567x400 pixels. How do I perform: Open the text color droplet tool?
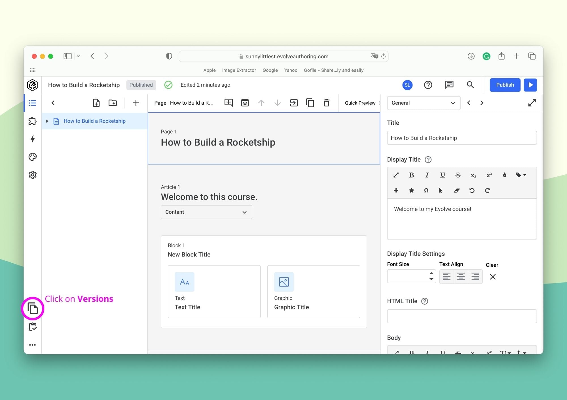pyautogui.click(x=504, y=175)
